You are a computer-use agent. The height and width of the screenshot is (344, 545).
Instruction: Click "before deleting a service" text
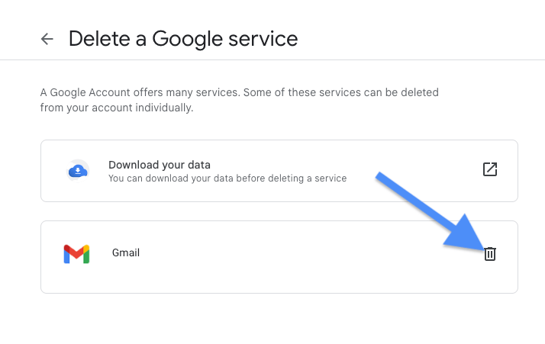[292, 178]
